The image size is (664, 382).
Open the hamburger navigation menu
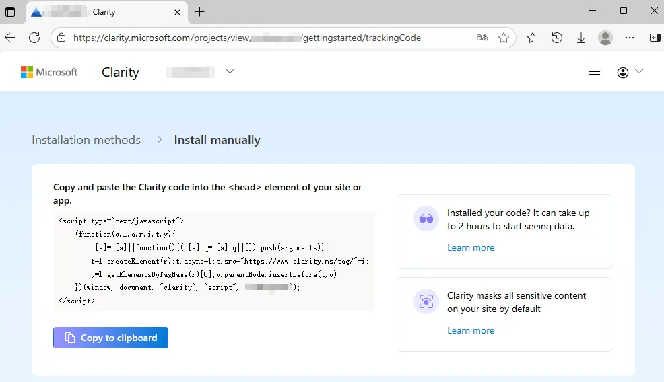point(595,72)
